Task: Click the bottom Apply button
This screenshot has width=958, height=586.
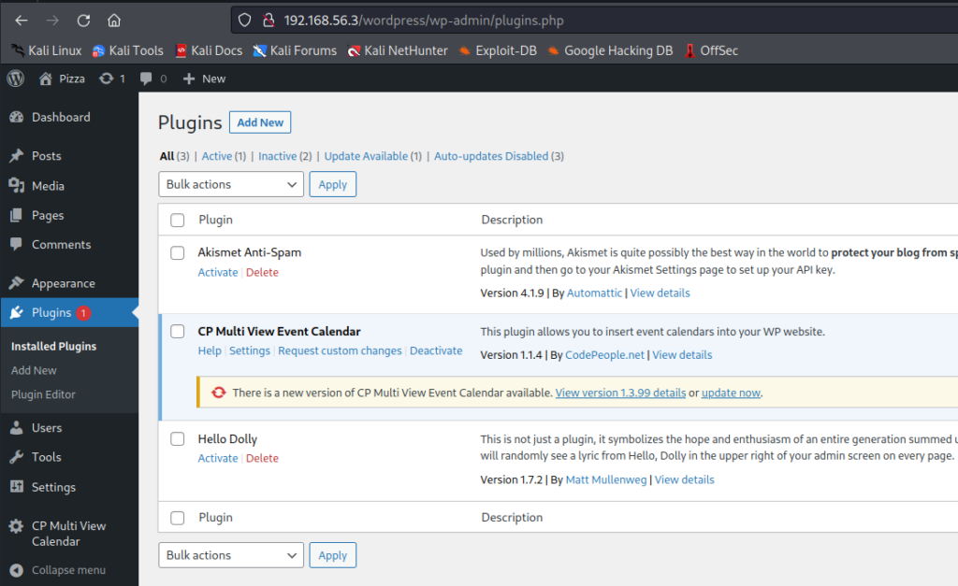Action: click(332, 555)
